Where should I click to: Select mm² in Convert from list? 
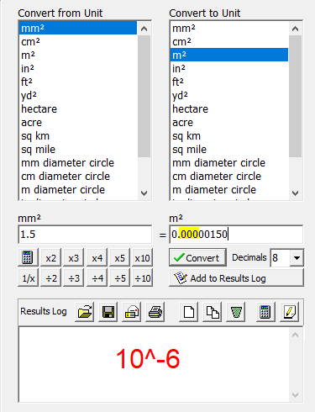(78, 28)
